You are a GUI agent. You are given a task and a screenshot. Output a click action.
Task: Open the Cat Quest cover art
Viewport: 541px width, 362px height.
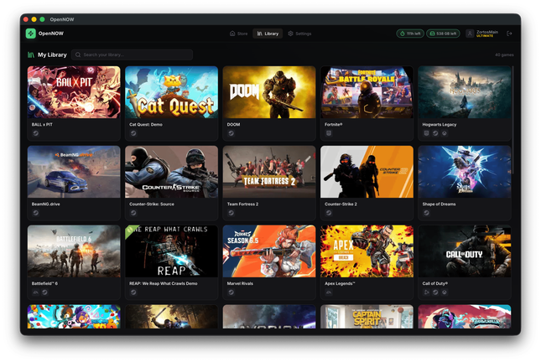coord(171,92)
